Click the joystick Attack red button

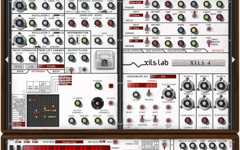111,103
